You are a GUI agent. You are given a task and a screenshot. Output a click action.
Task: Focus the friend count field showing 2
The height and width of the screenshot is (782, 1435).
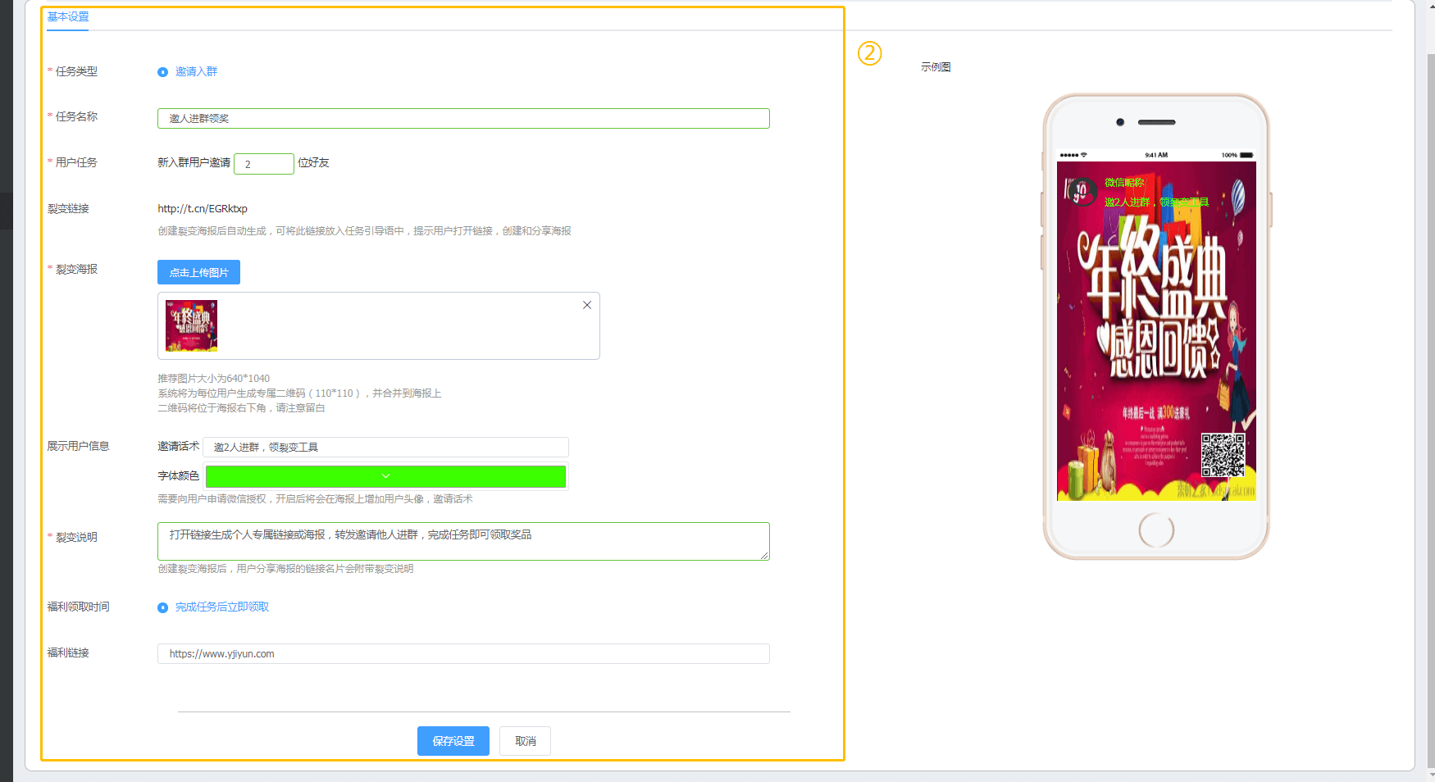point(264,164)
